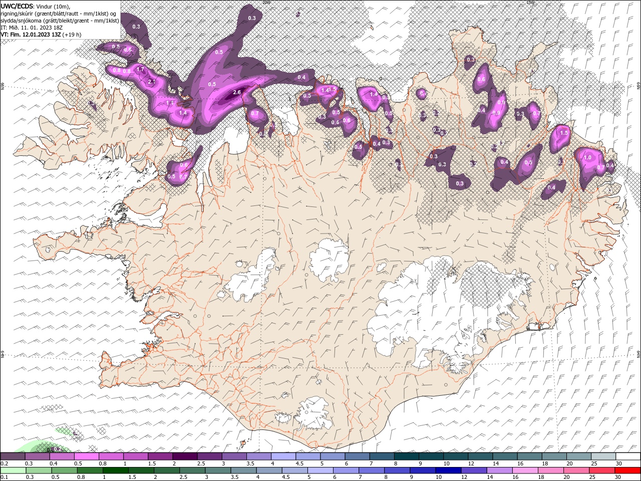Click the 'UWC/ECDS: Vindur (10m)' title line
The width and height of the screenshot is (641, 481).
[x=36, y=6]
